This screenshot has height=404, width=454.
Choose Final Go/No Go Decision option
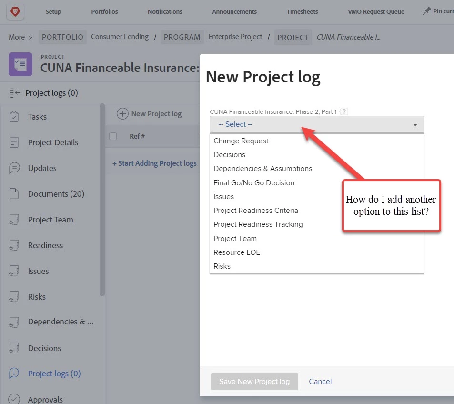pyautogui.click(x=253, y=183)
